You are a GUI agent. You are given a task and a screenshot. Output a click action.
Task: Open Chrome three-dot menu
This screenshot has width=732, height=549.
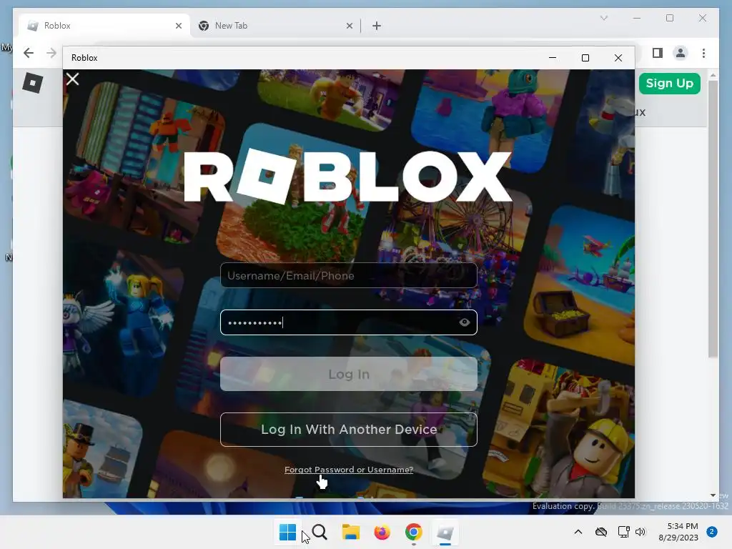703,53
